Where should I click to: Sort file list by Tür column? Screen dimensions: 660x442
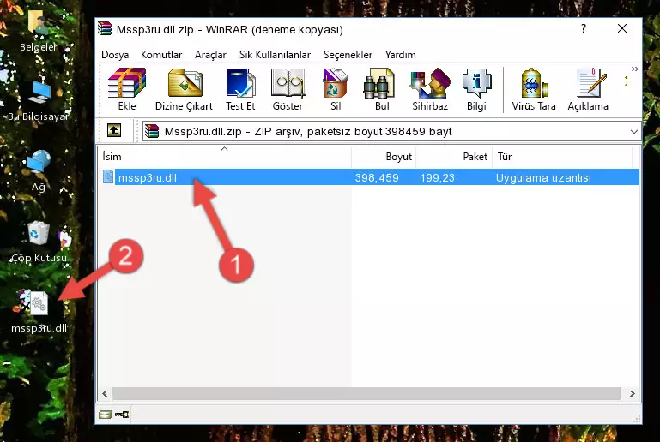coord(562,157)
